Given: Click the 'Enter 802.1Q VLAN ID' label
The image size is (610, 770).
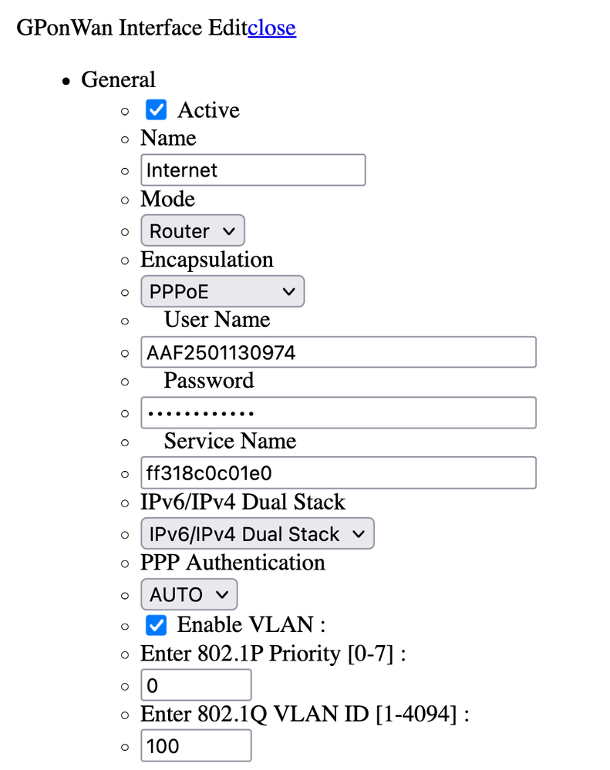Looking at the screenshot, I should coord(304,715).
